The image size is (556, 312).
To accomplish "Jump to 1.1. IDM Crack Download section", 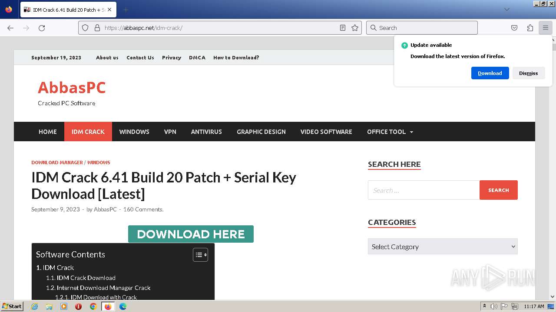I will click(x=81, y=278).
